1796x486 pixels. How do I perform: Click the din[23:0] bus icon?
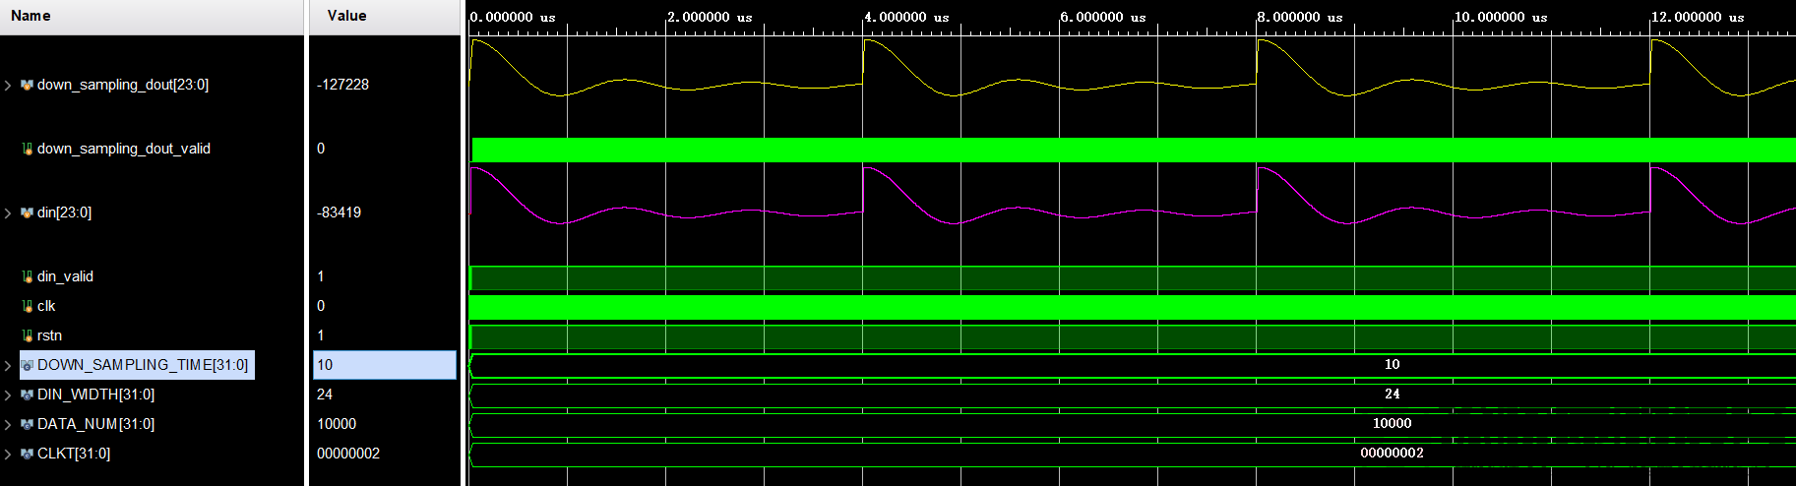(27, 213)
